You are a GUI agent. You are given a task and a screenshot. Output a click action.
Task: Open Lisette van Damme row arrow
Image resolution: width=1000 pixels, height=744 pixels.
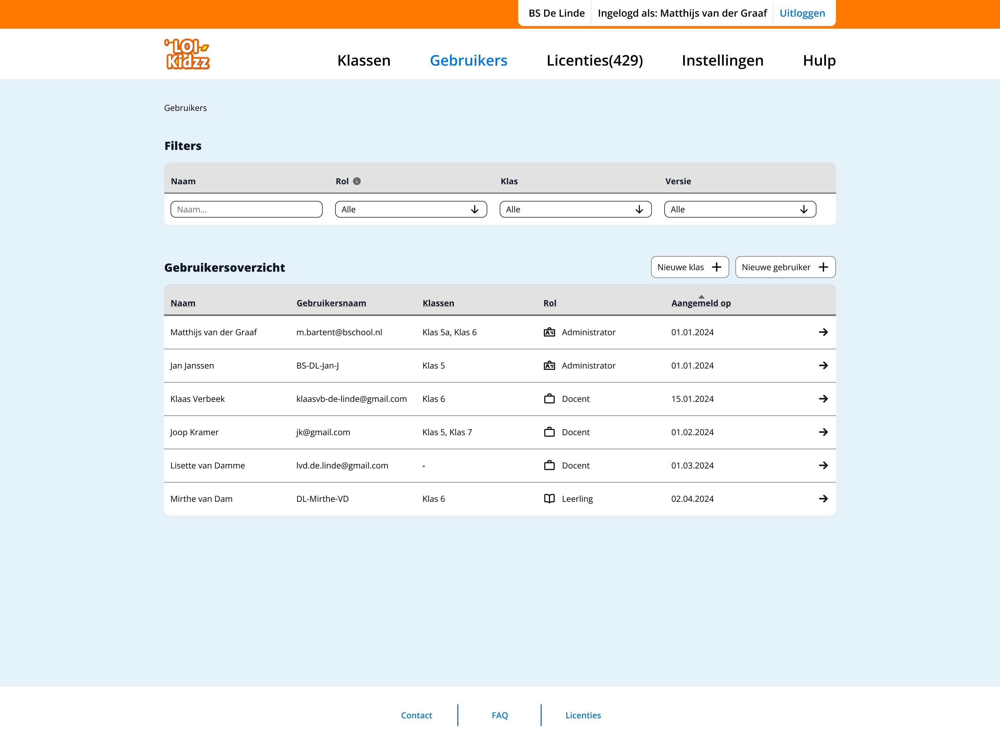[823, 465]
